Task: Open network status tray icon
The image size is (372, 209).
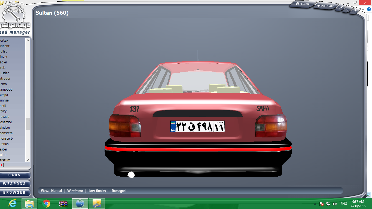Action: pyautogui.click(x=328, y=204)
